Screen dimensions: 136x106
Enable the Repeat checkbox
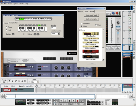point(7,27)
